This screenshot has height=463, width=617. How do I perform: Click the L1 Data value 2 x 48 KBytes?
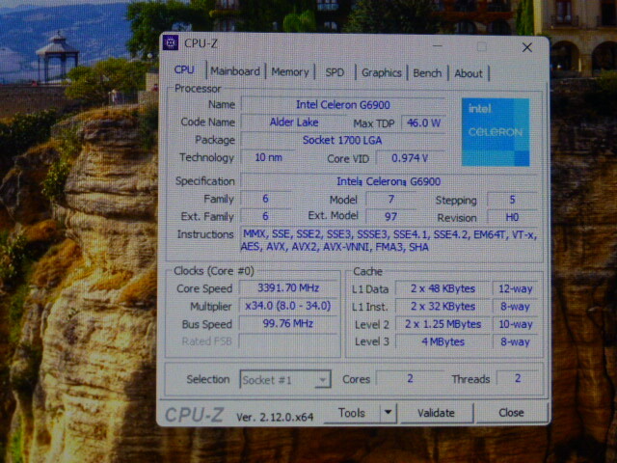(x=443, y=288)
